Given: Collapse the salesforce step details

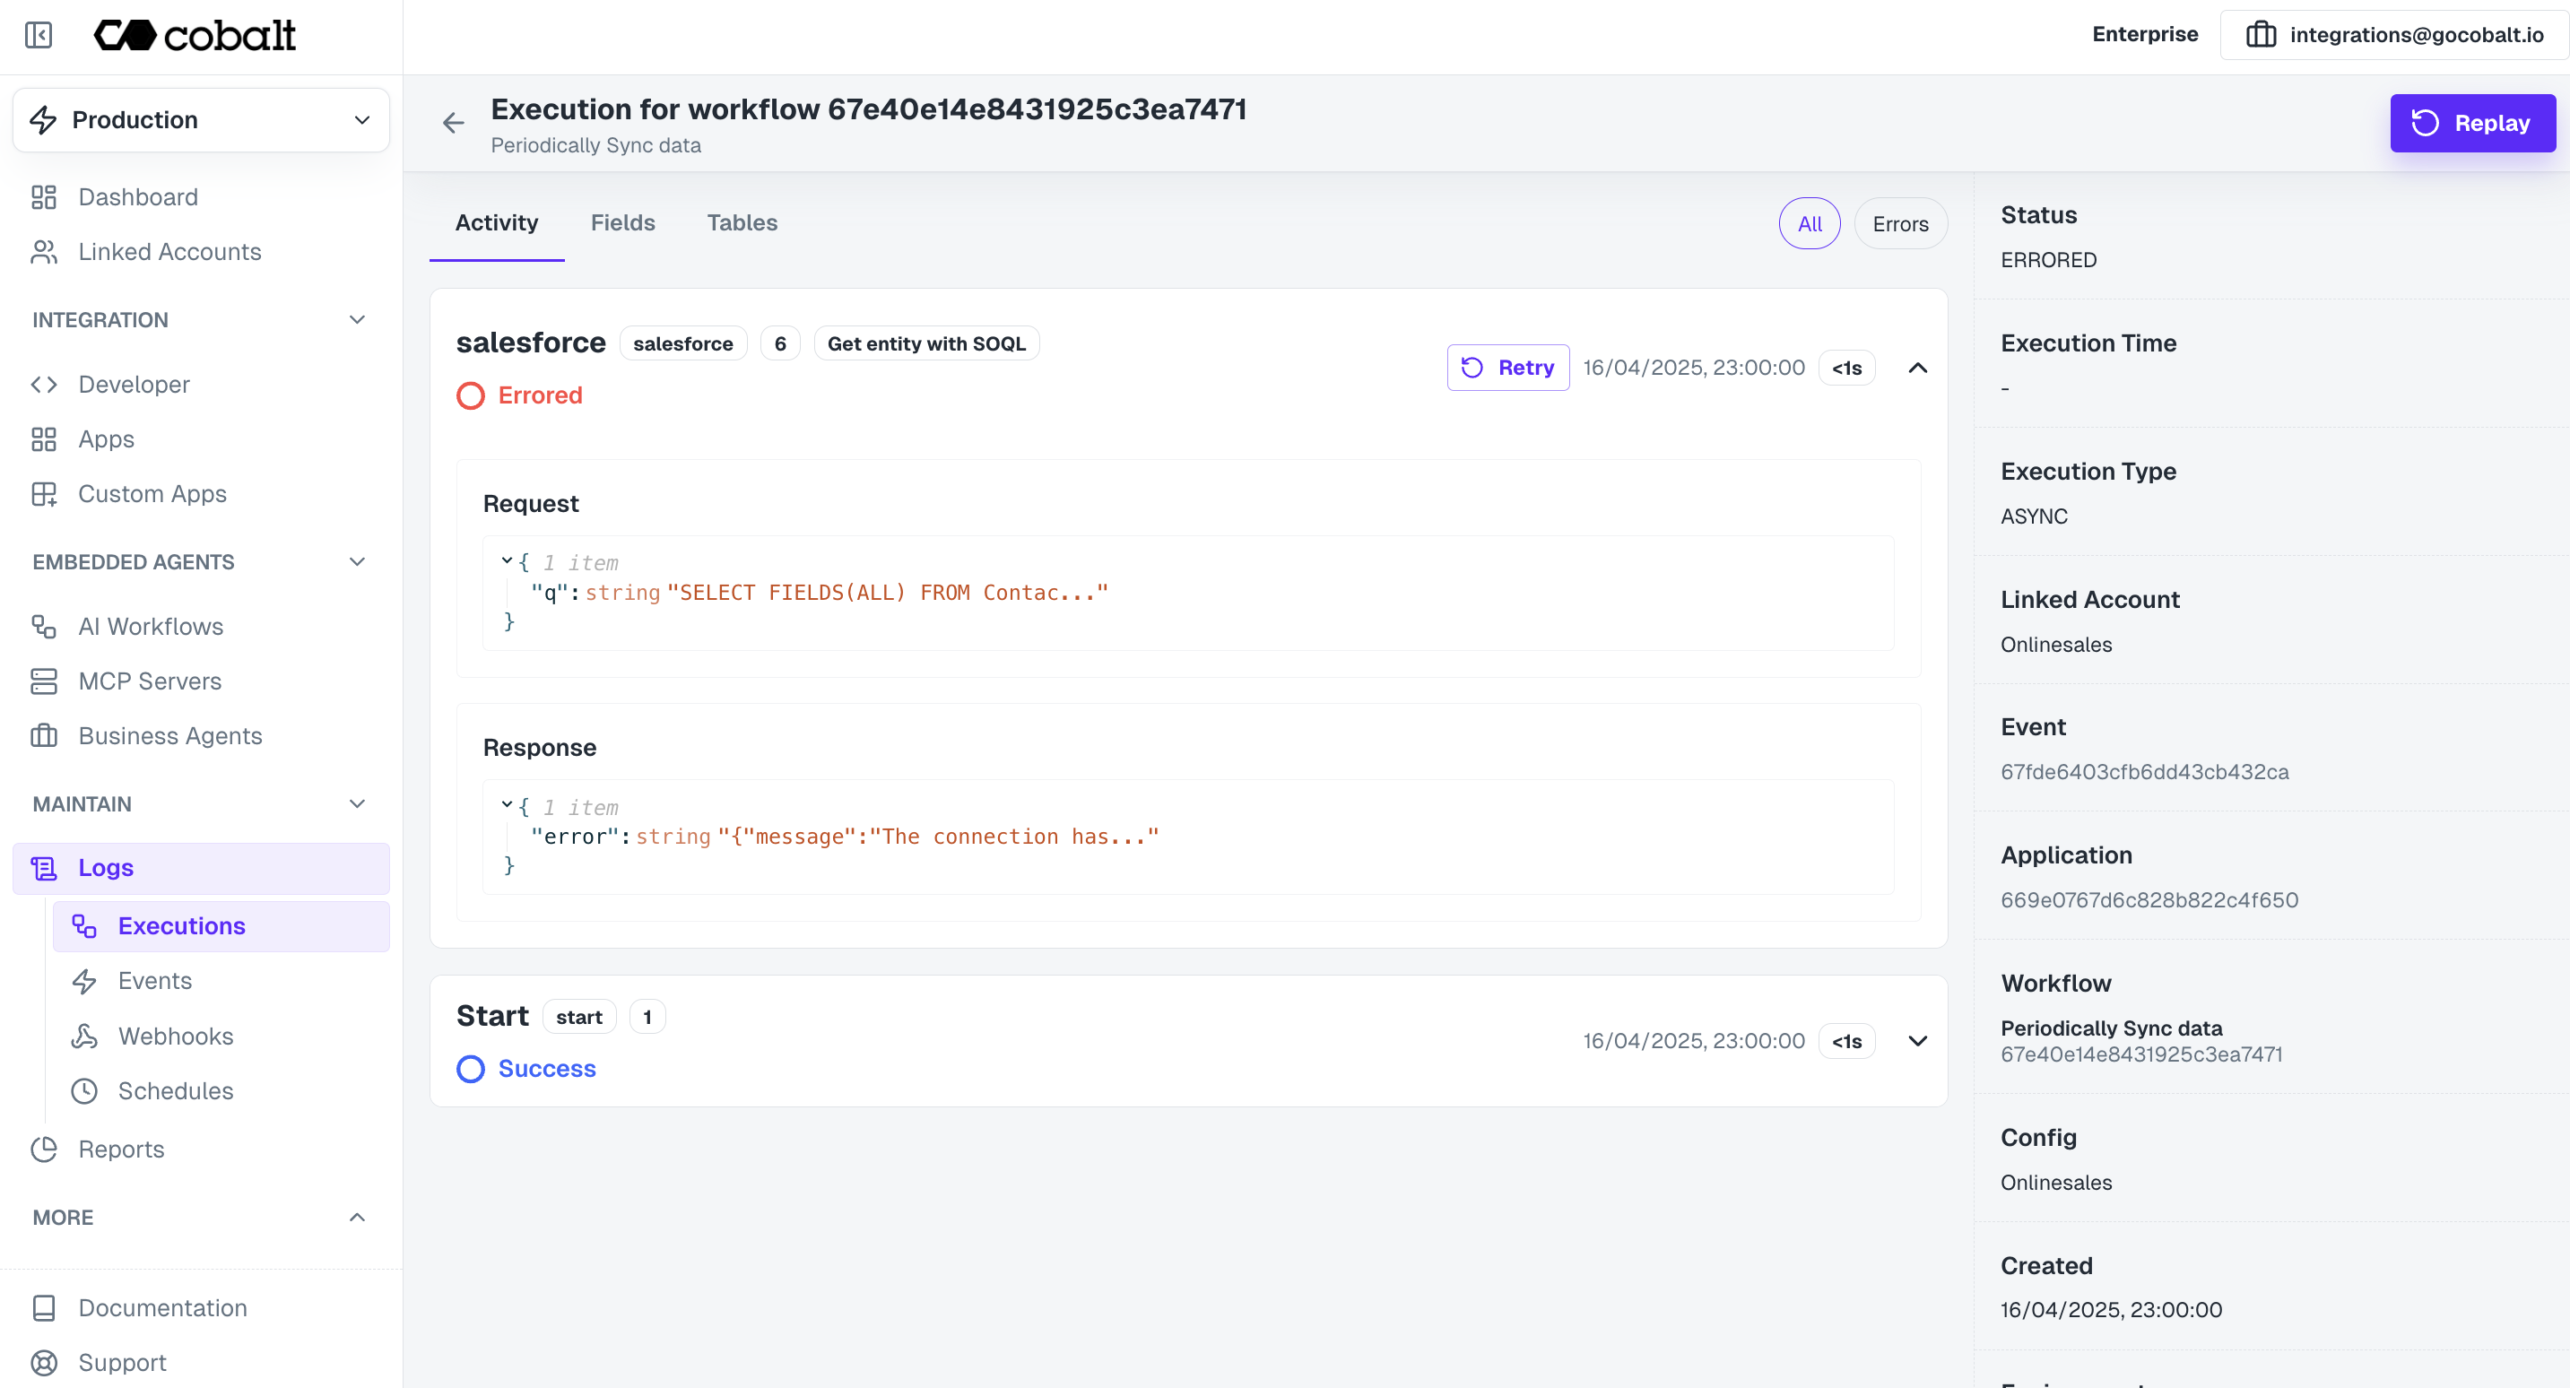Looking at the screenshot, I should 1917,368.
